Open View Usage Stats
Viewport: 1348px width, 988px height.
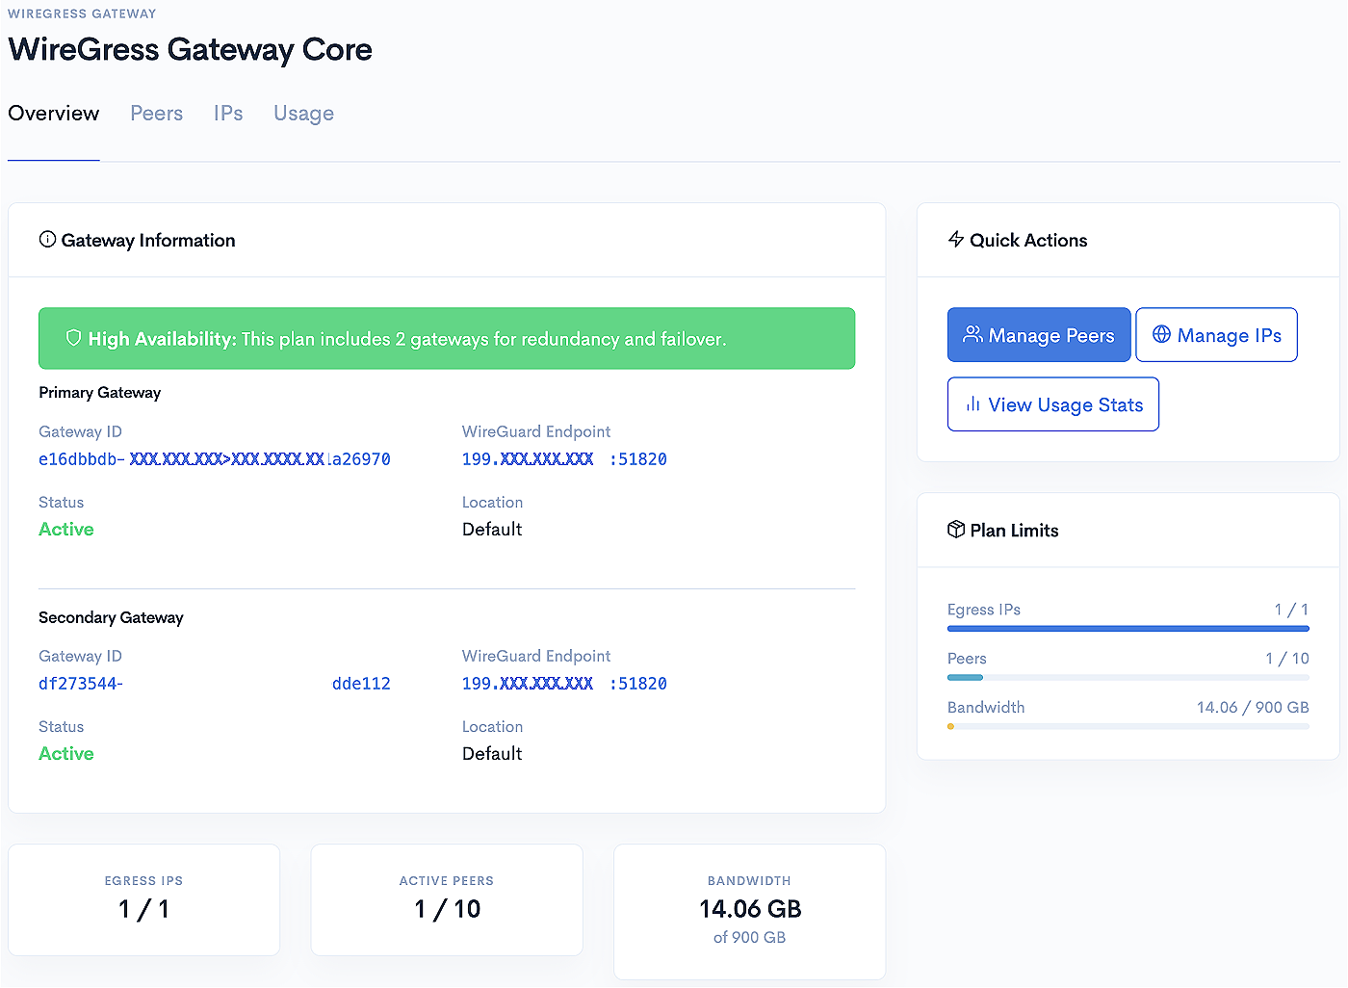click(1052, 404)
